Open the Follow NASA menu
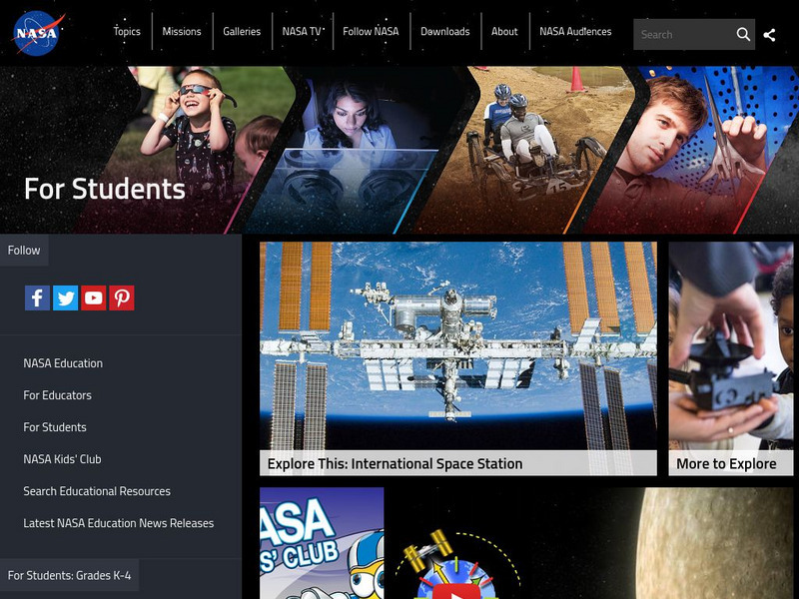Viewport: 799px width, 599px height. (x=371, y=32)
